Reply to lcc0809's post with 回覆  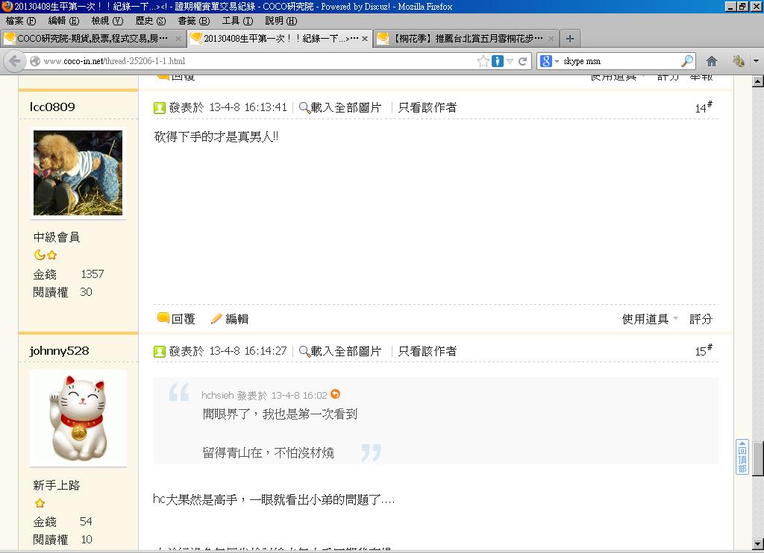tap(176, 319)
